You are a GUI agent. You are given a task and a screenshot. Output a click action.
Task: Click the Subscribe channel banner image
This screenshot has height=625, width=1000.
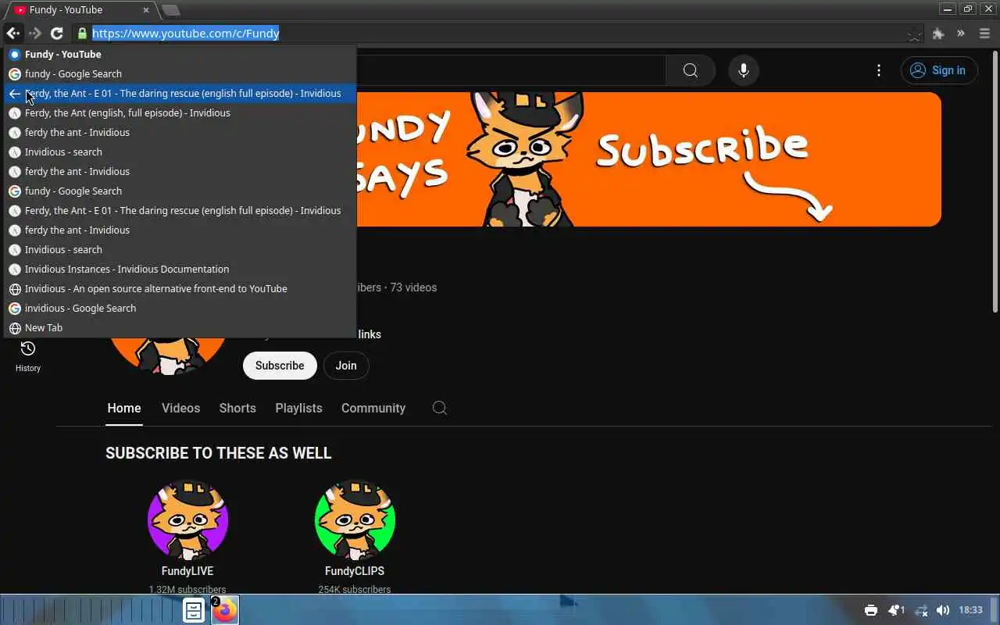tap(648, 159)
